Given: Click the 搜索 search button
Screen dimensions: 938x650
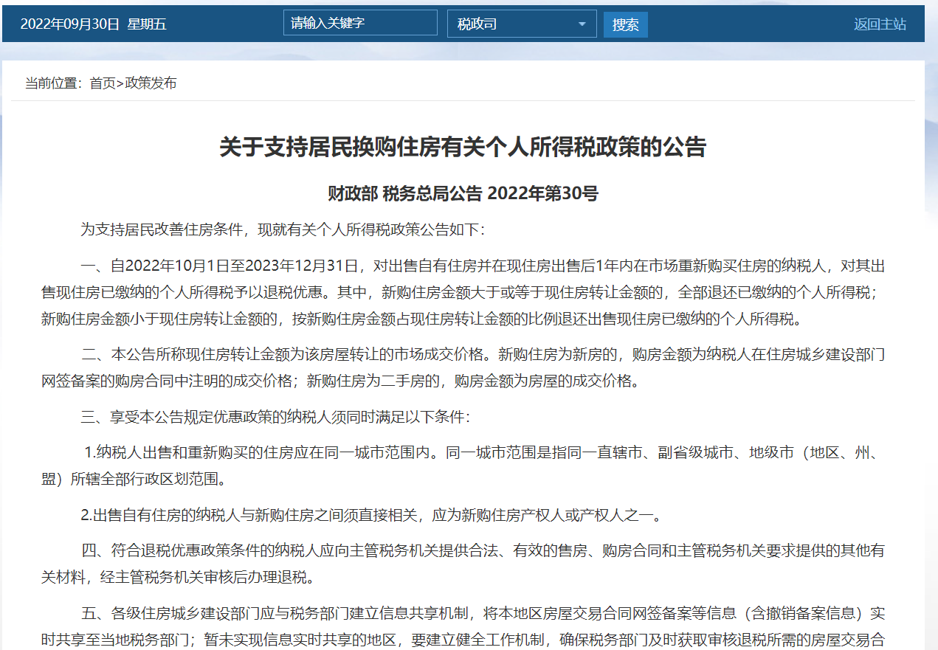Looking at the screenshot, I should coord(625,23).
